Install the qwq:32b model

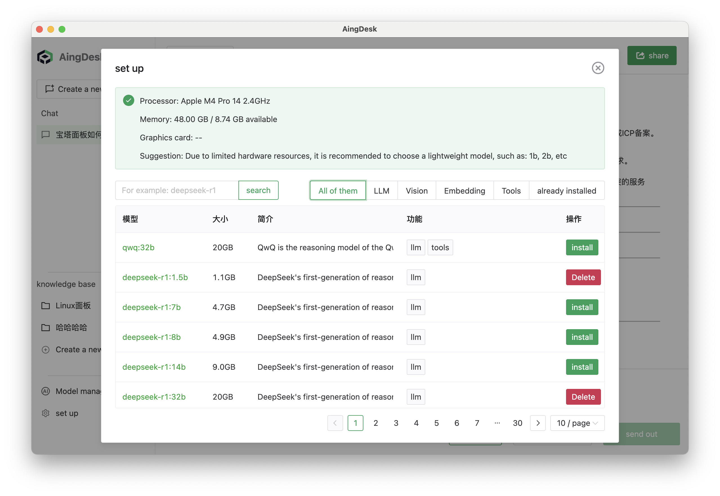[582, 247]
